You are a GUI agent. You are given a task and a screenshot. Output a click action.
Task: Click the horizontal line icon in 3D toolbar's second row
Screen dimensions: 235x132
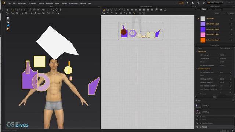[39, 13]
